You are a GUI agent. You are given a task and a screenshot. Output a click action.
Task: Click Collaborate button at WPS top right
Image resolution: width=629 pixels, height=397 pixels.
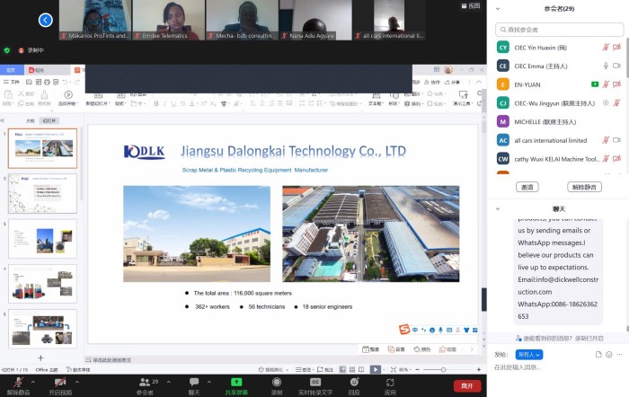[432, 82]
